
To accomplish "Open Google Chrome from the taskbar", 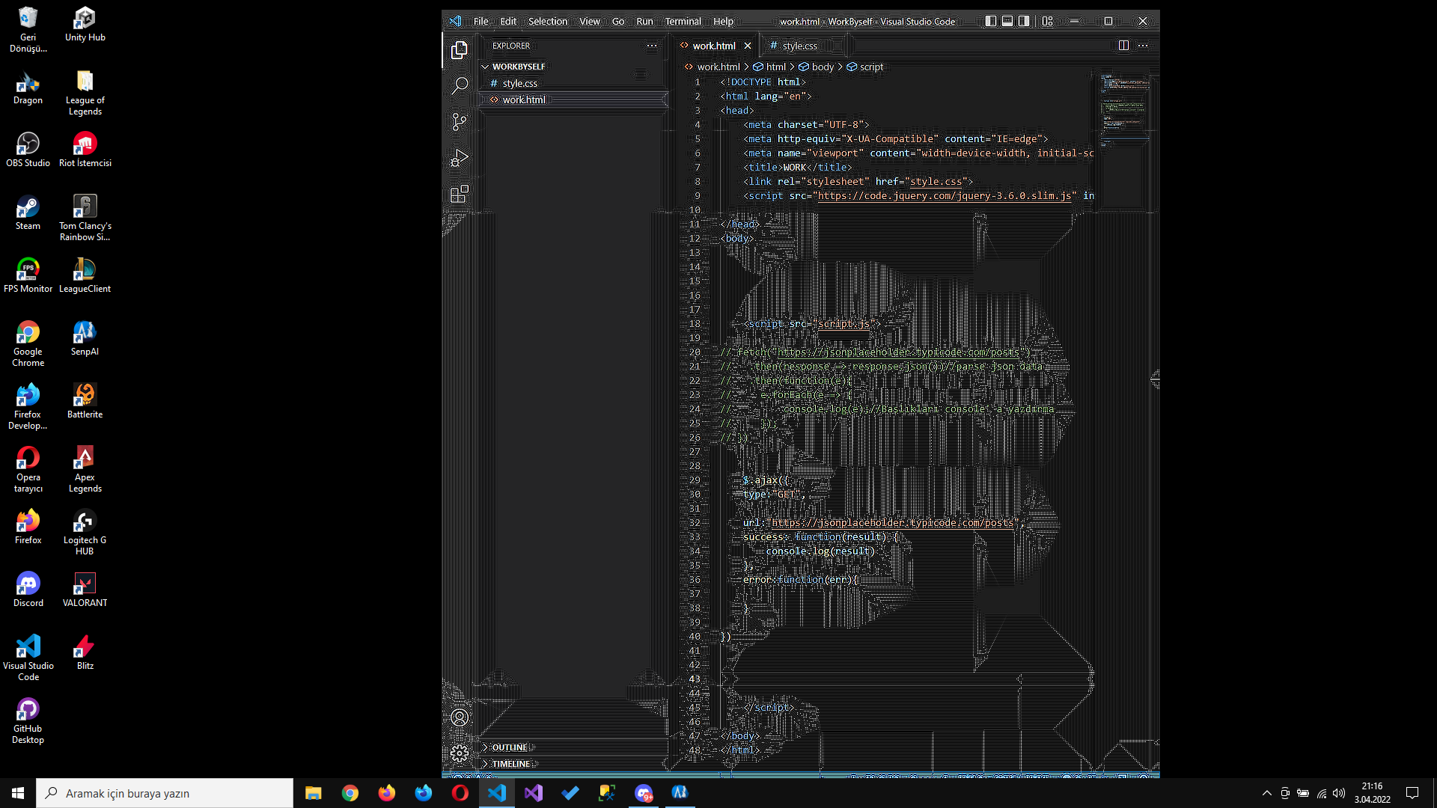I will pos(350,793).
